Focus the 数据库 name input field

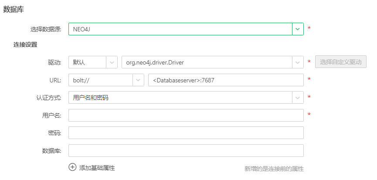point(186,150)
